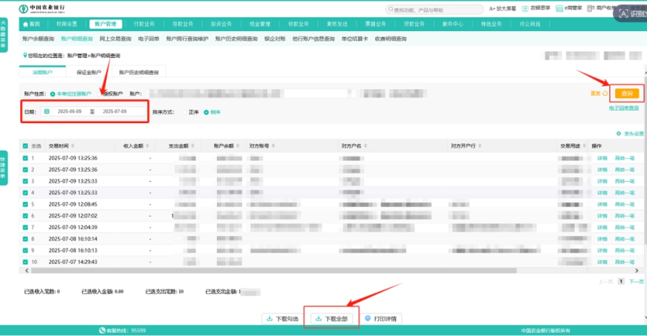Click the search magnifier in top search box

pyautogui.click(x=391, y=10)
